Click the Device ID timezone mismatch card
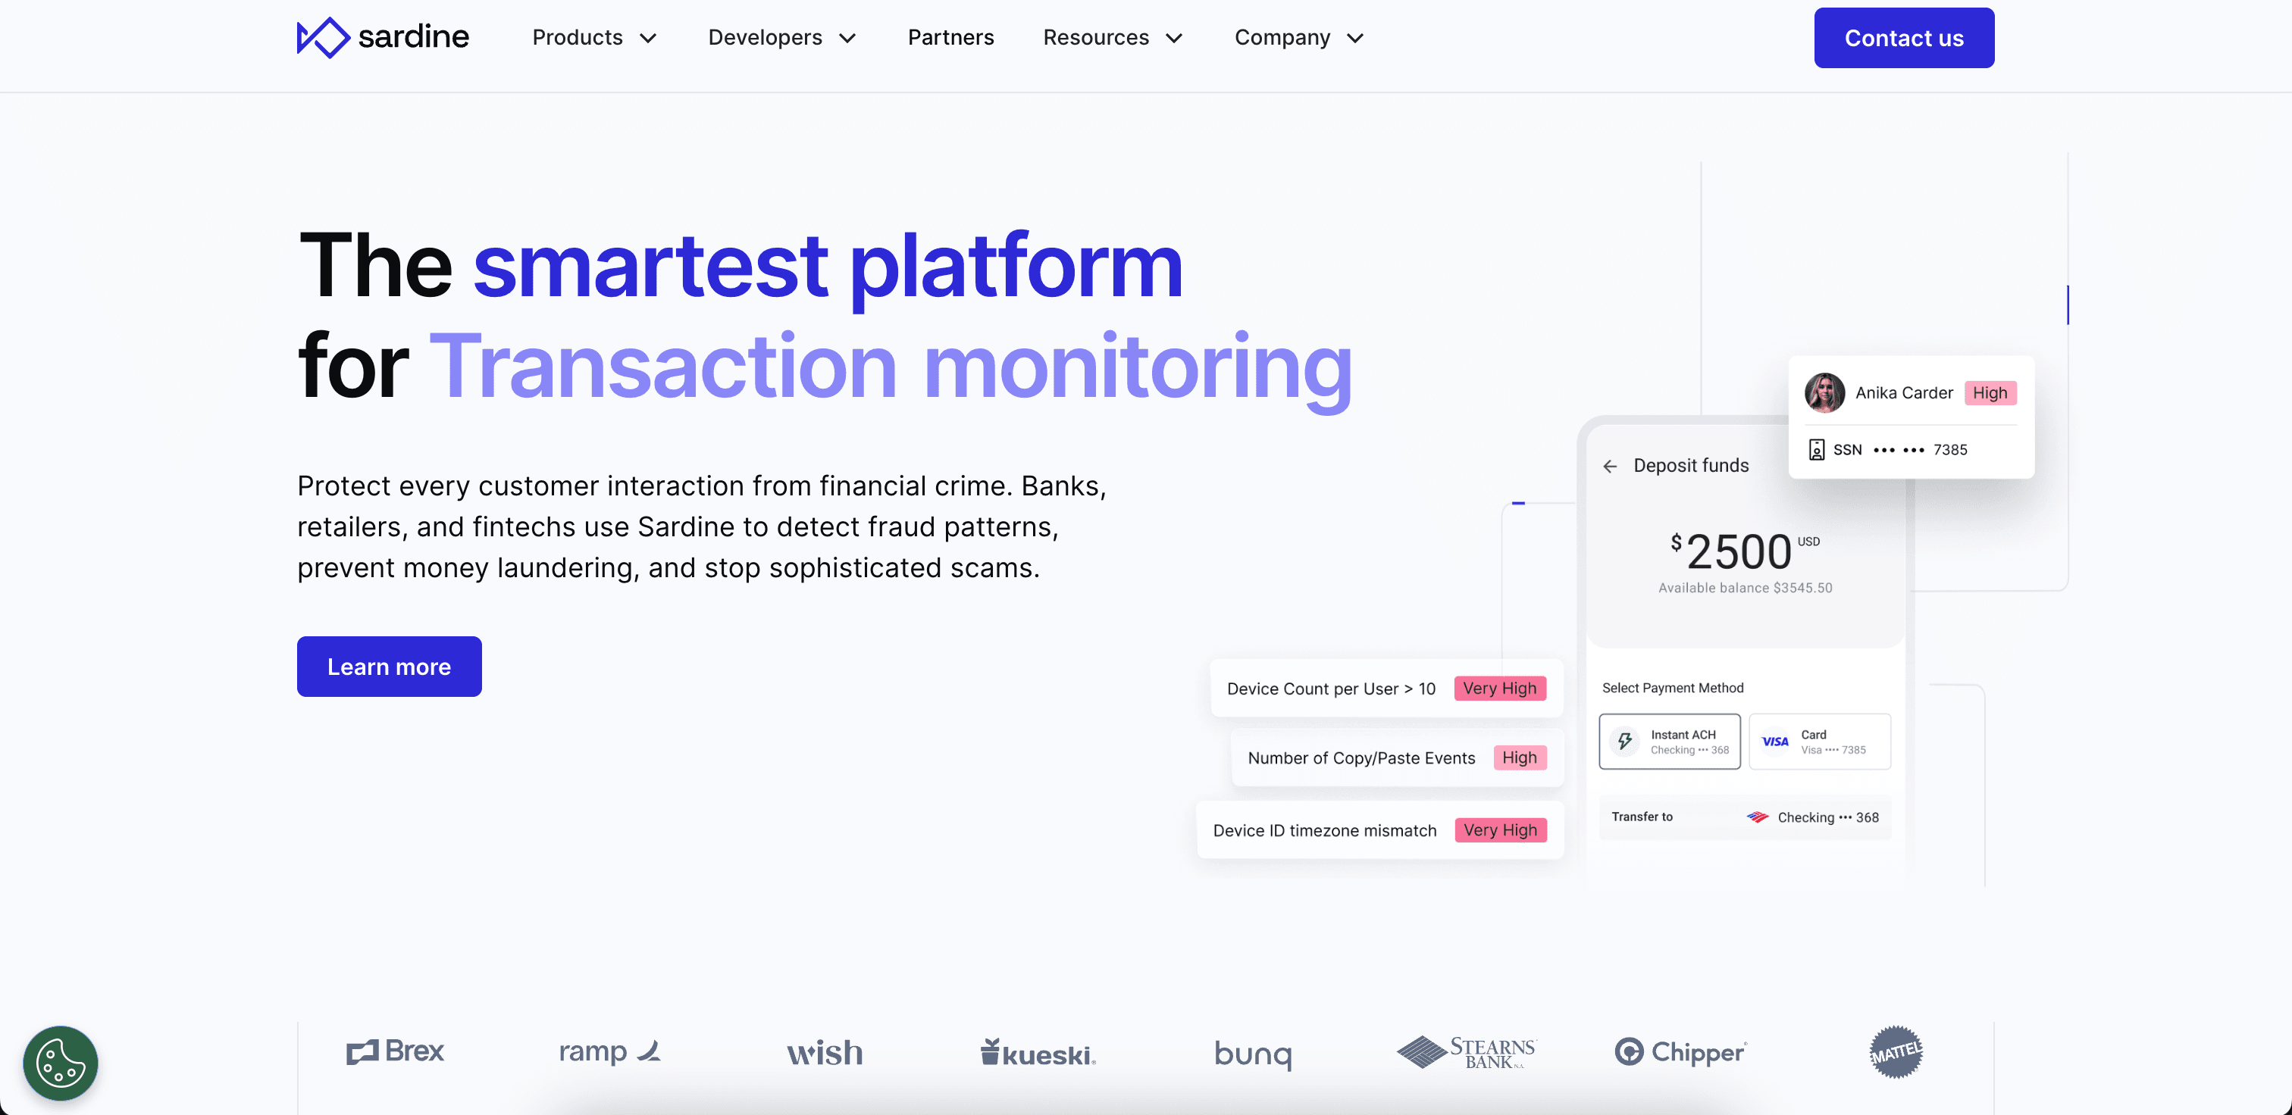The width and height of the screenshot is (2292, 1115). pos(1379,829)
